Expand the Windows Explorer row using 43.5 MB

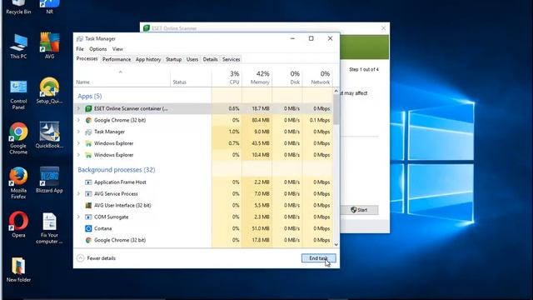pyautogui.click(x=78, y=143)
